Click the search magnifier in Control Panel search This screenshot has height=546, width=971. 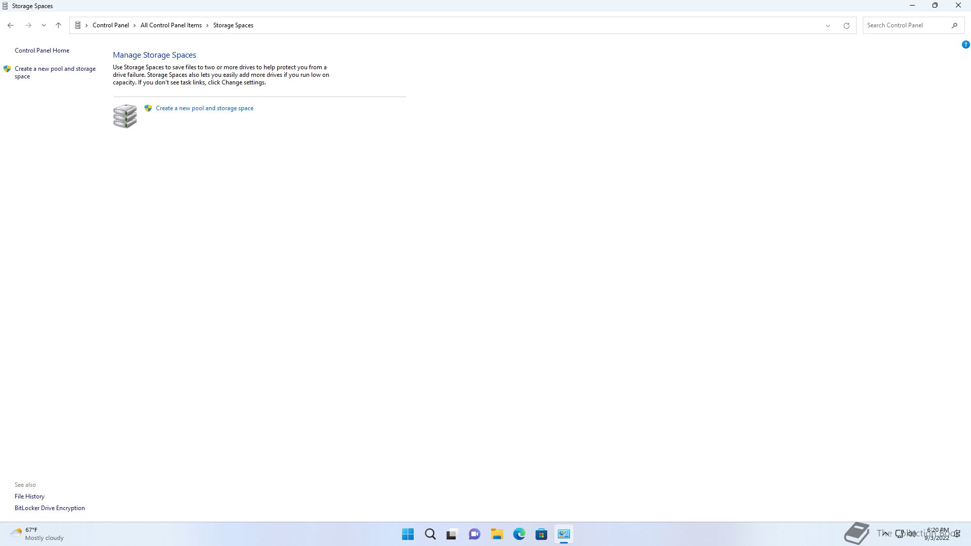[954, 25]
